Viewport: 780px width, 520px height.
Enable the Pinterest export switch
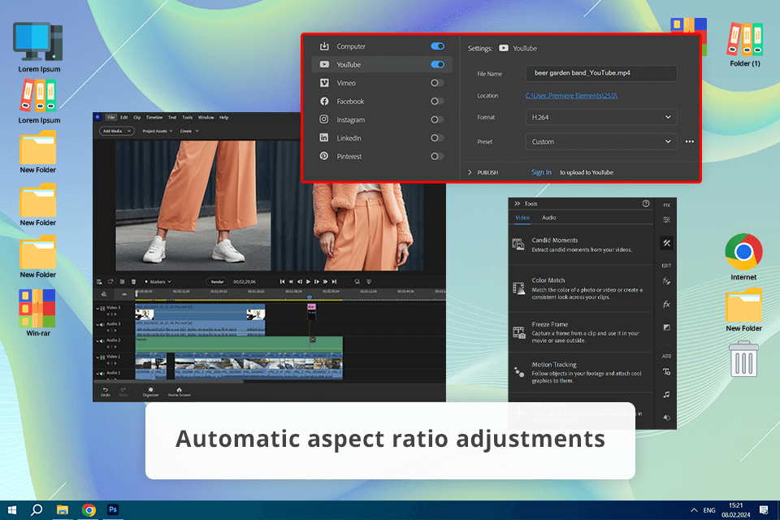tap(437, 157)
